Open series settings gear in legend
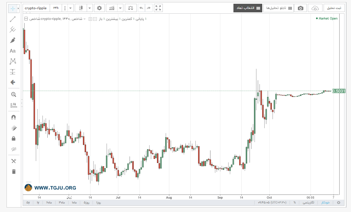351x212 pixels. pyautogui.click(x=95, y=19)
